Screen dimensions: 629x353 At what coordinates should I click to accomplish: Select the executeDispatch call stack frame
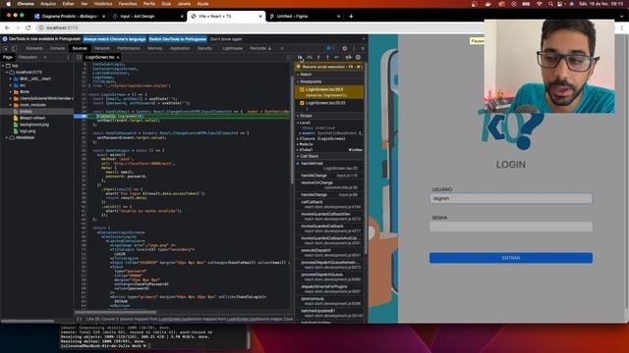pos(329,253)
